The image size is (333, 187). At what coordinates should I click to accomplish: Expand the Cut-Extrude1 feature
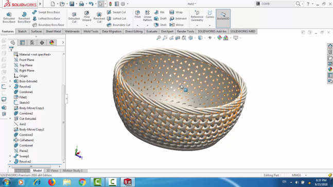tap(10, 119)
